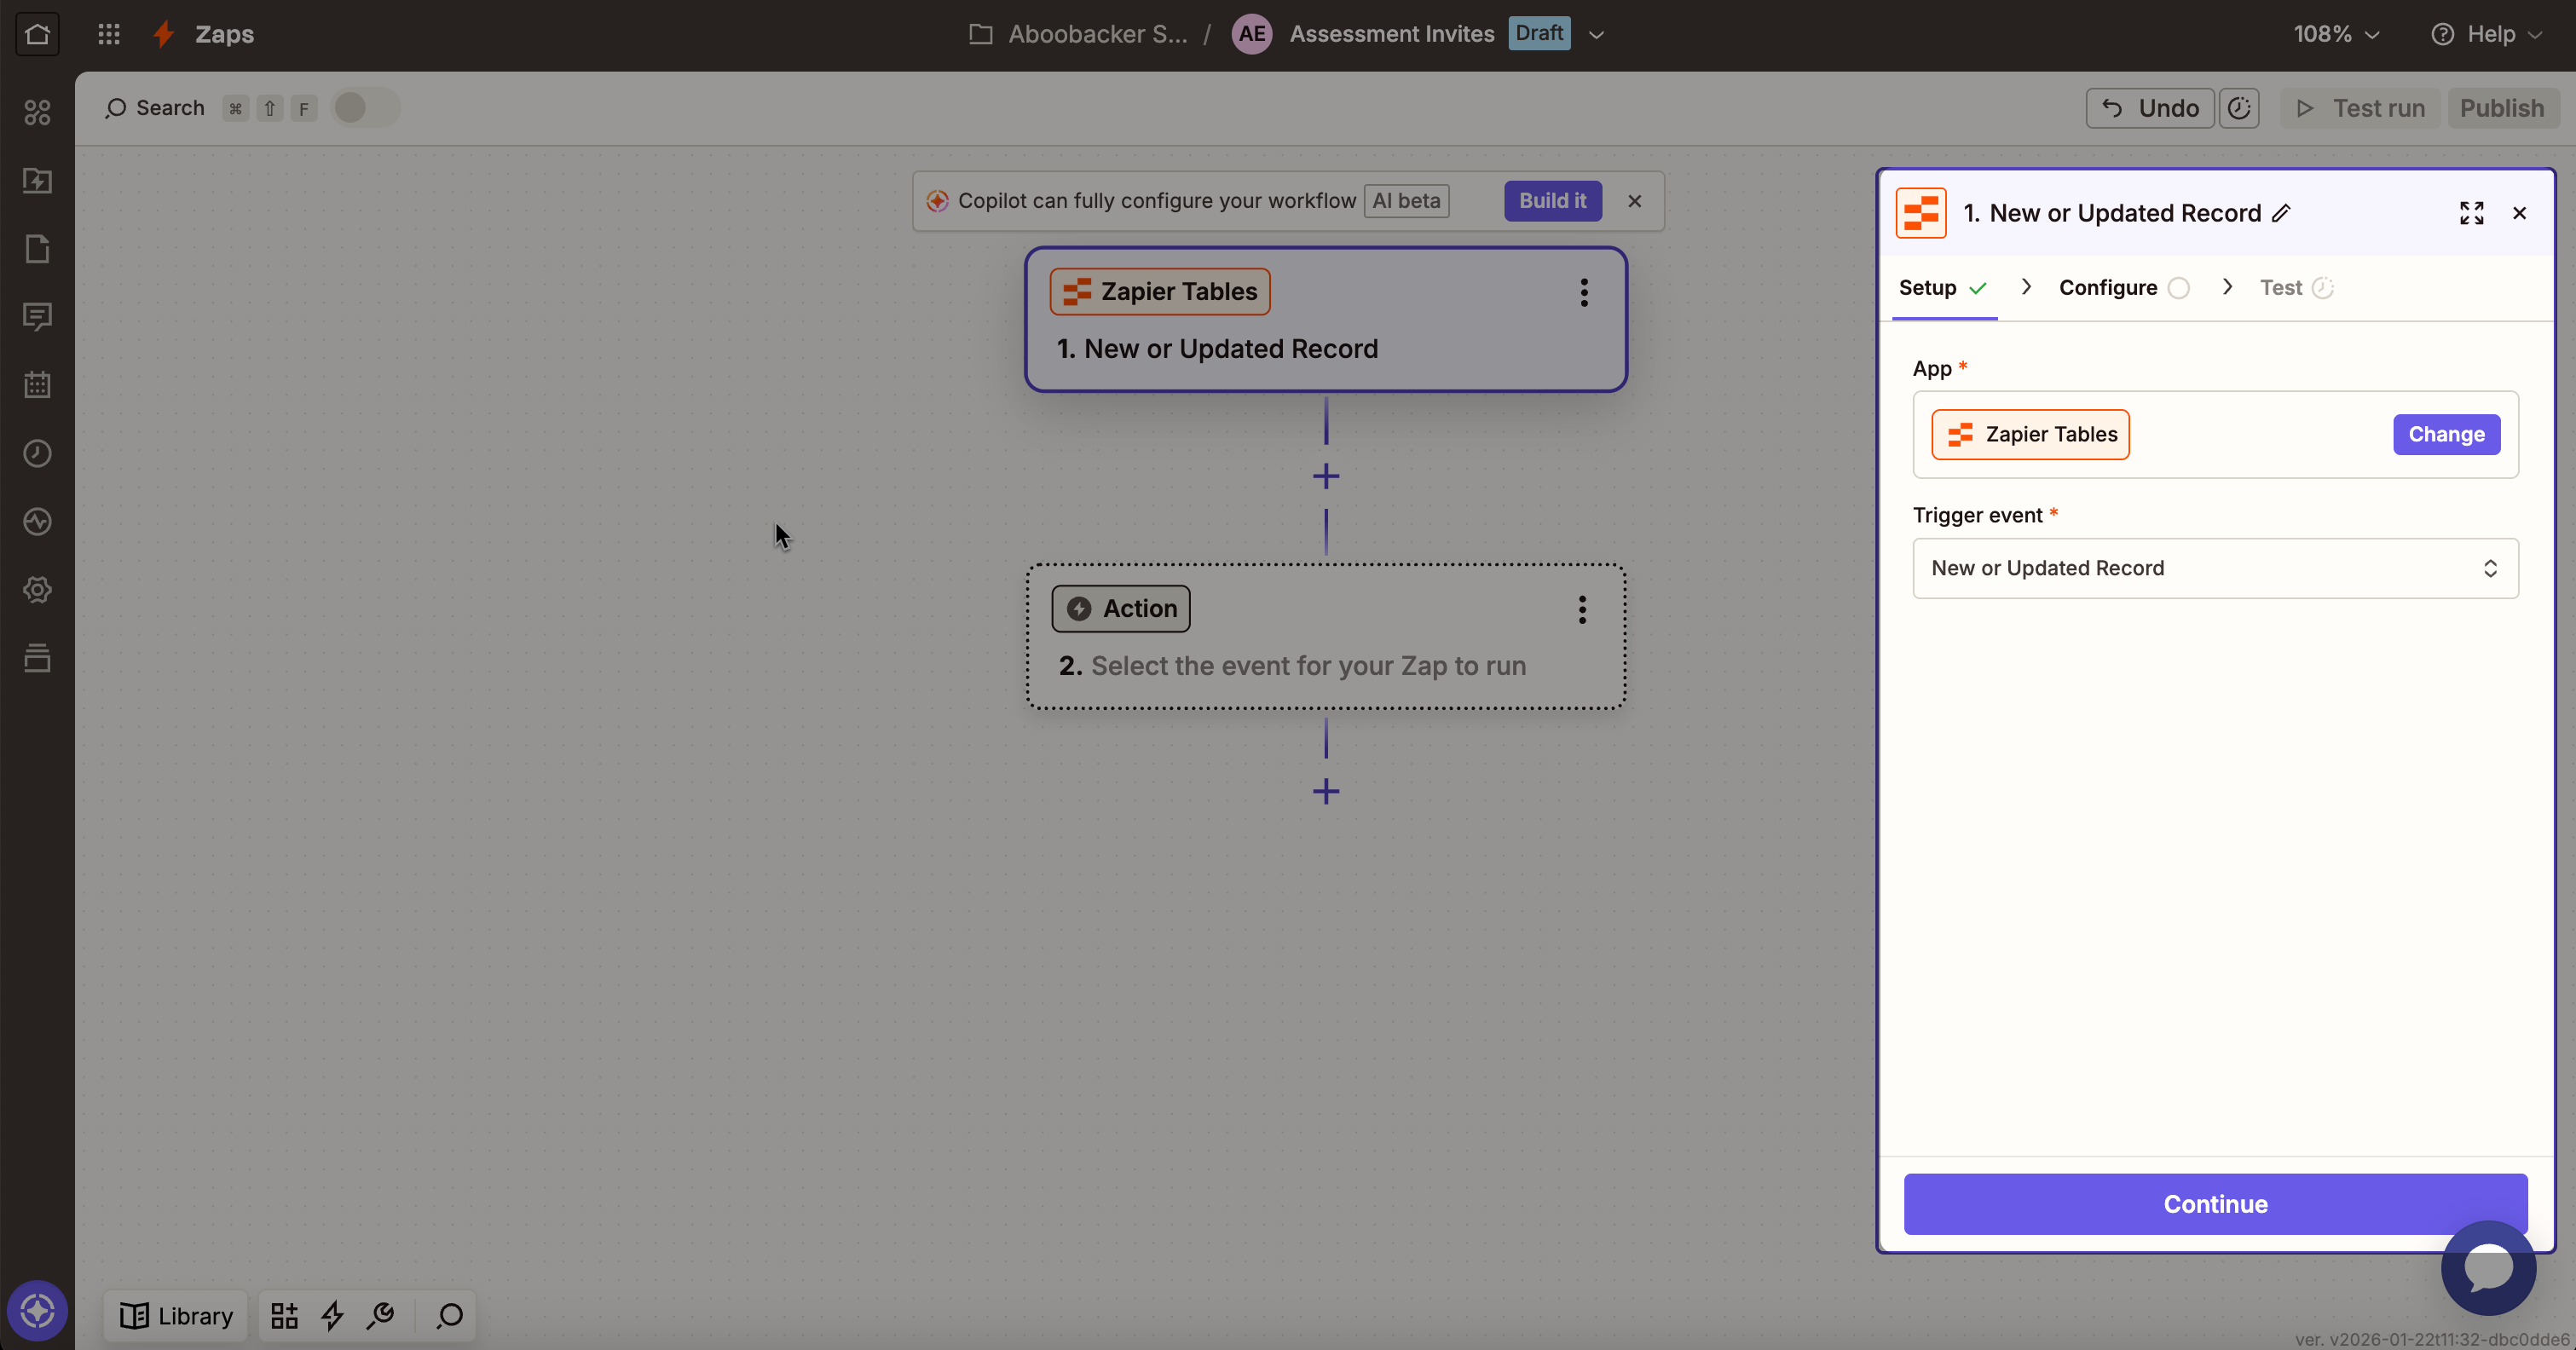This screenshot has width=2576, height=1350.
Task: Open the chat support bubble
Action: click(2488, 1267)
